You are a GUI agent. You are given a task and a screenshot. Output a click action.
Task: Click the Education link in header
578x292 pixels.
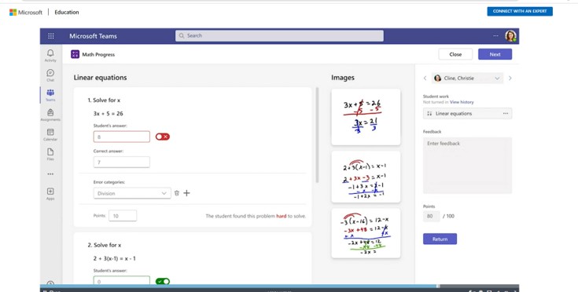pyautogui.click(x=67, y=12)
